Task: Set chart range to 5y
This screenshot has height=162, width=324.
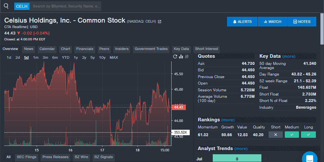Action: pos(92,57)
